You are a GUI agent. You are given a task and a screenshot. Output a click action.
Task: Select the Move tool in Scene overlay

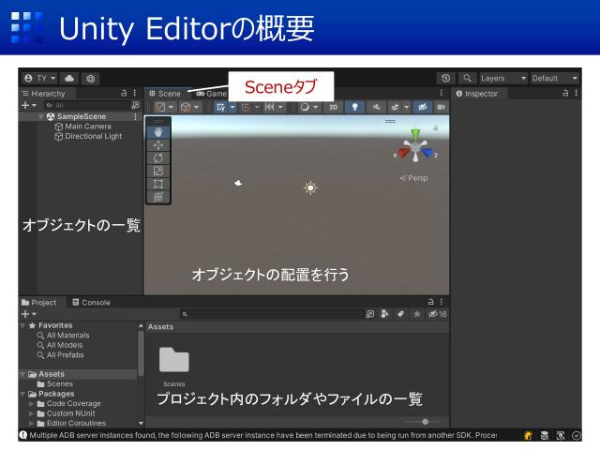coord(158,145)
